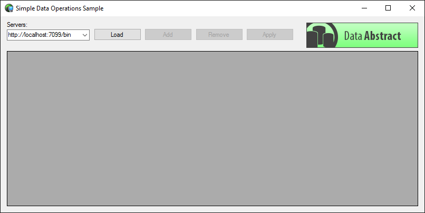The width and height of the screenshot is (425, 213).
Task: Click the Data Abstract logo banner
Action: click(x=362, y=35)
